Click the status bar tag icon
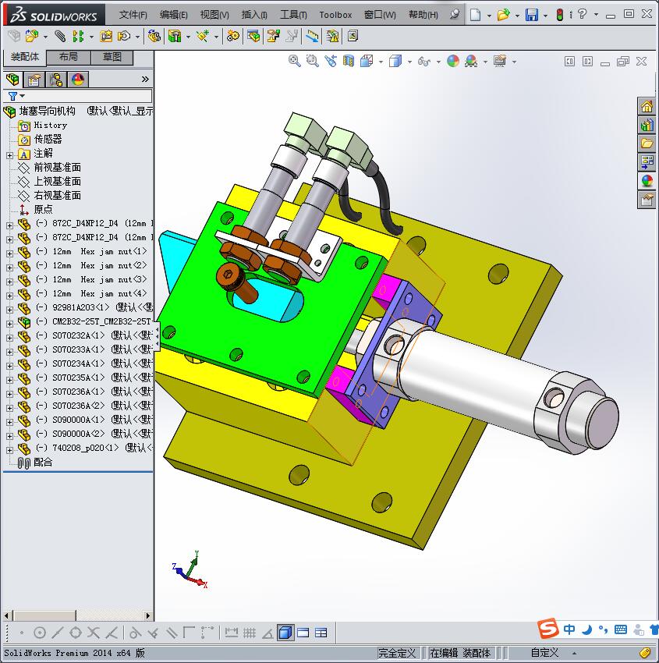The image size is (659, 663). coord(646,652)
